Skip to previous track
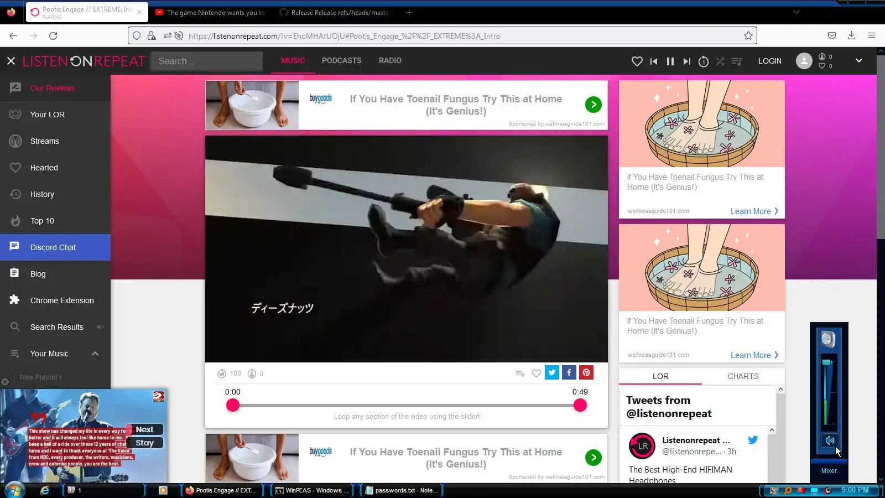Viewport: 885px width, 498px height. pos(654,61)
